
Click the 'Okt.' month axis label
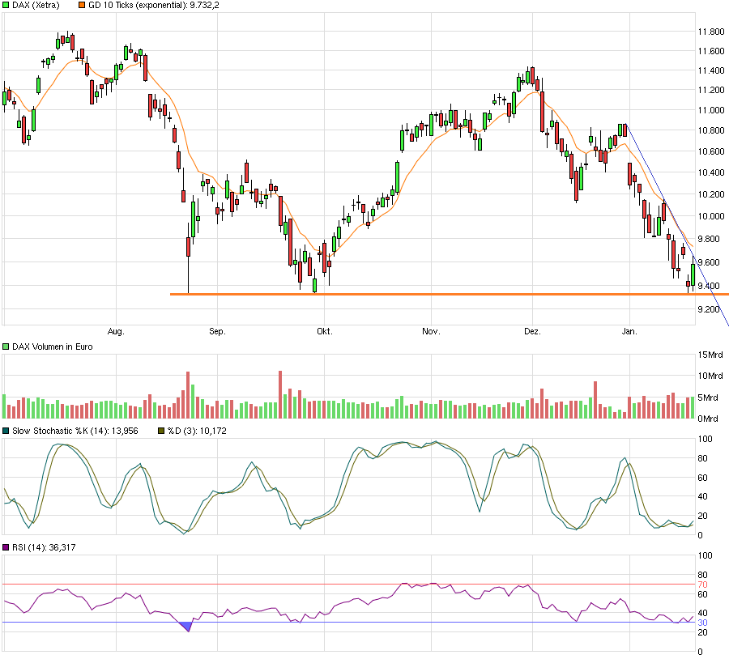point(325,331)
